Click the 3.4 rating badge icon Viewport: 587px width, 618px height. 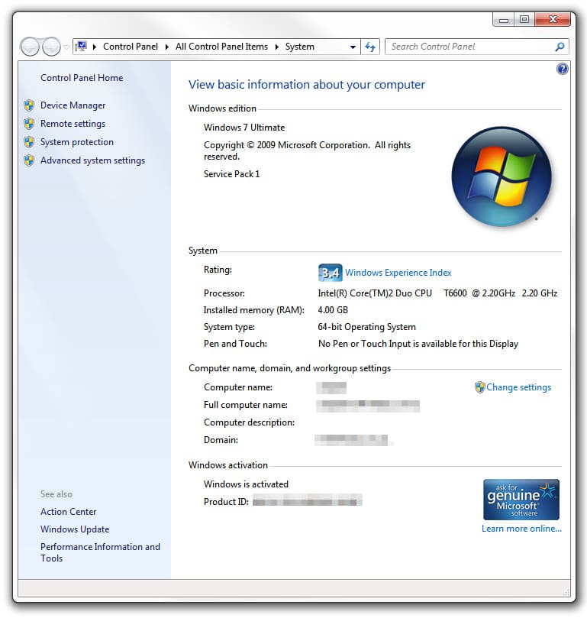coord(330,273)
